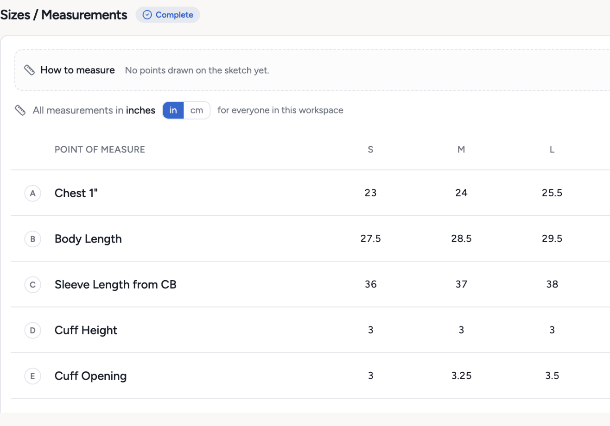
Task: Click the POINT OF MEASURE column header
Action: tap(100, 150)
